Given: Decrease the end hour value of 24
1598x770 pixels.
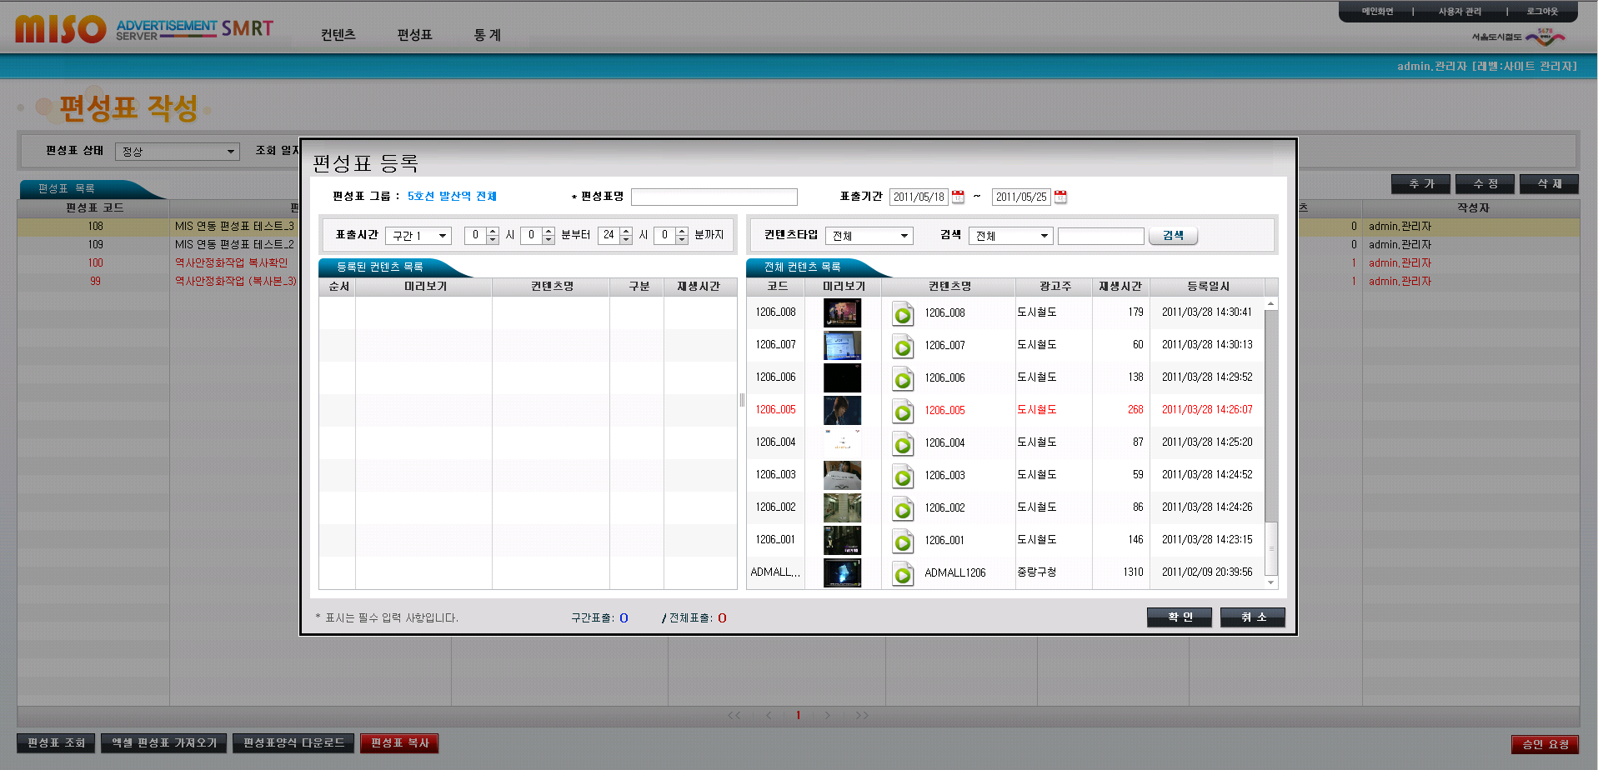Looking at the screenshot, I should pos(626,240).
